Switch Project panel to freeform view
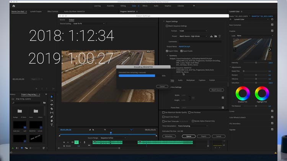Viewport: 287px width, 161px height. point(26,148)
